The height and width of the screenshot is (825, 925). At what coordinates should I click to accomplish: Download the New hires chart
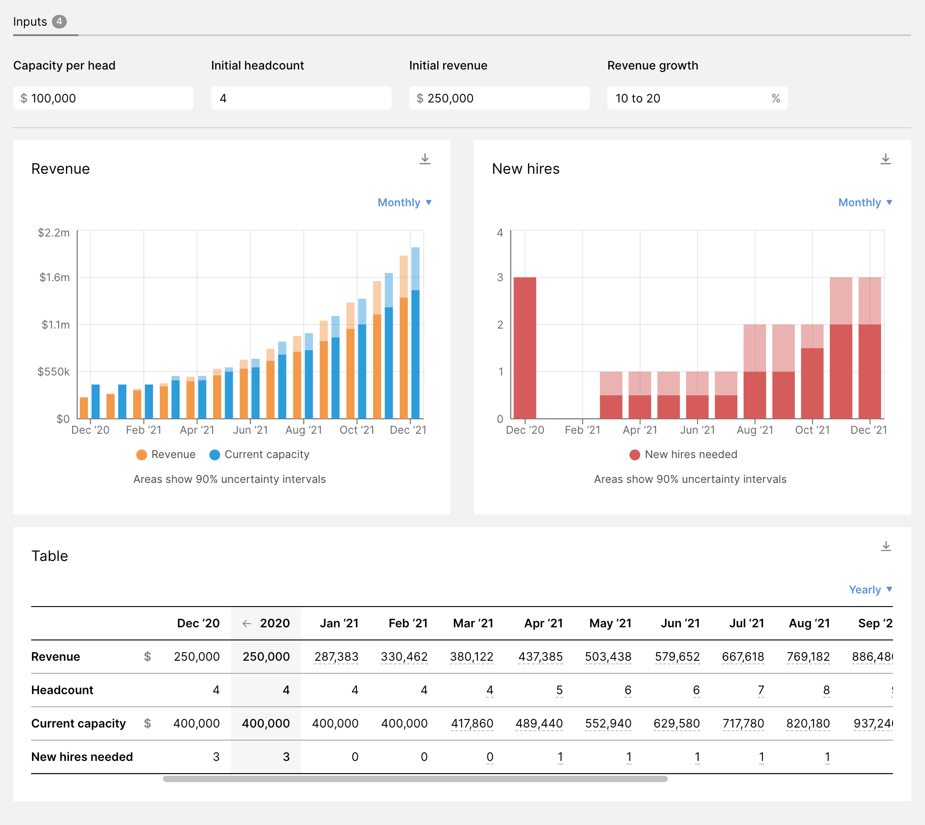pyautogui.click(x=885, y=159)
